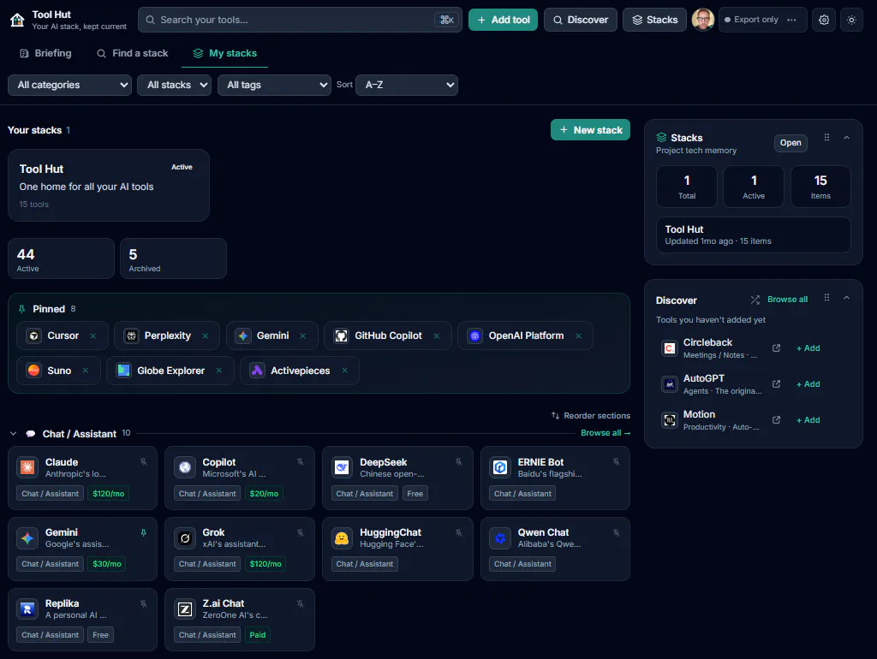Image resolution: width=877 pixels, height=659 pixels.
Task: Open the external link icon for AutoGPT
Action: click(776, 384)
